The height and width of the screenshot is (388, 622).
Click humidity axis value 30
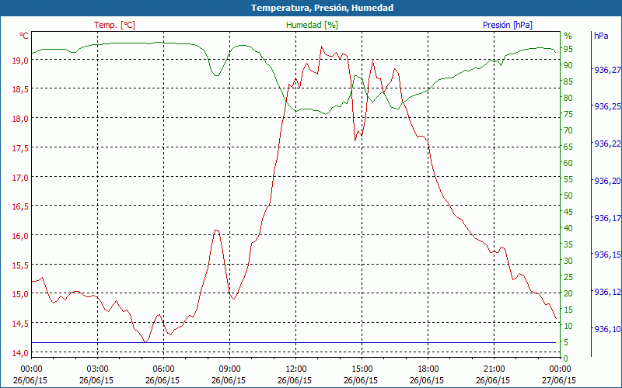click(568, 261)
